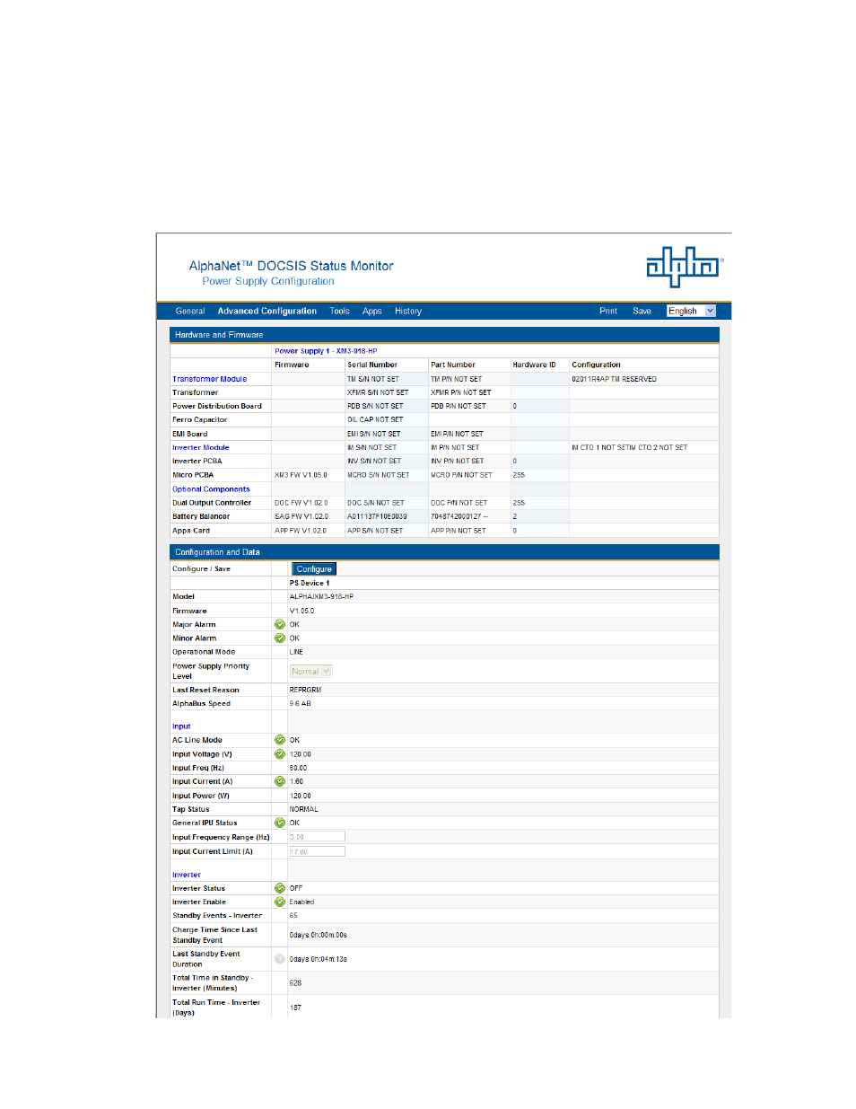856x1109 pixels.
Task: Click General IPU Status check icon
Action: (x=280, y=823)
